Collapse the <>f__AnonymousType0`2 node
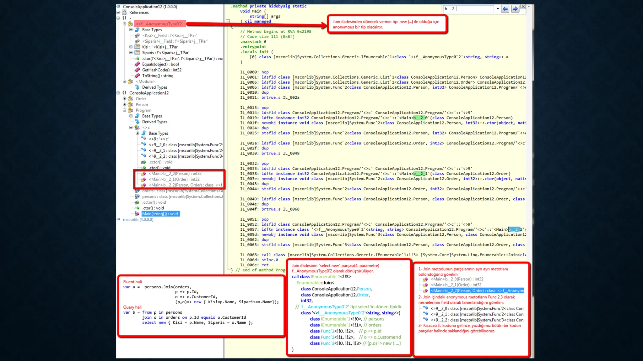The height and width of the screenshot is (361, 643). pyautogui.click(x=125, y=24)
